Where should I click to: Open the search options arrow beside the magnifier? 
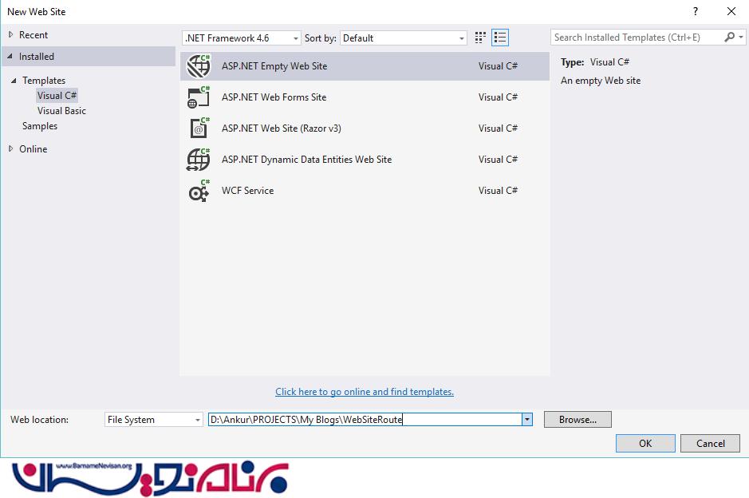(741, 38)
